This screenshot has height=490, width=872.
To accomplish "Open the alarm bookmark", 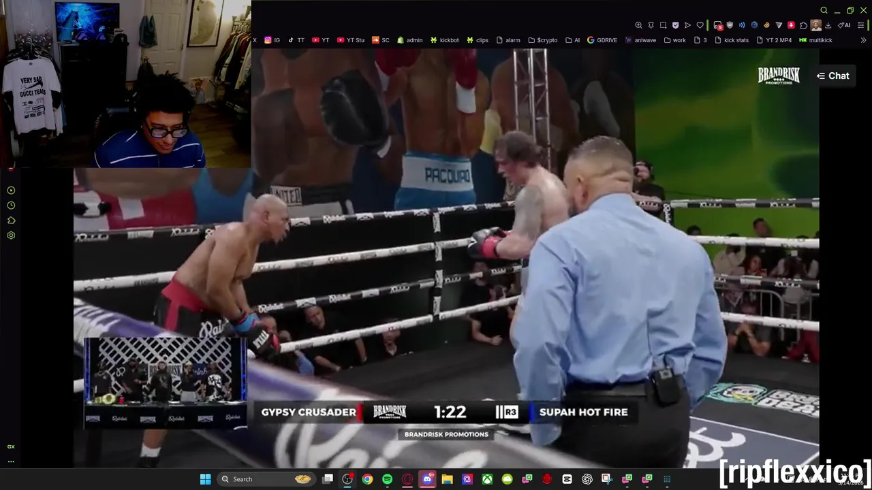I will coord(508,40).
